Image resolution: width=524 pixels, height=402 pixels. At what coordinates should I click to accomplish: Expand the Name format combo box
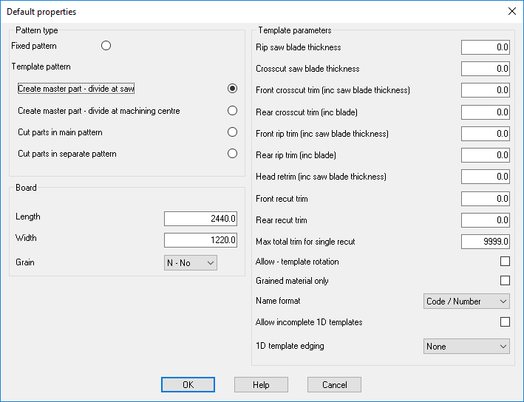point(466,301)
